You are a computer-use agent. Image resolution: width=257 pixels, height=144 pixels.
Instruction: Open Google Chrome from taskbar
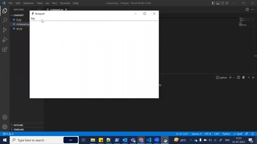[x=141, y=140]
